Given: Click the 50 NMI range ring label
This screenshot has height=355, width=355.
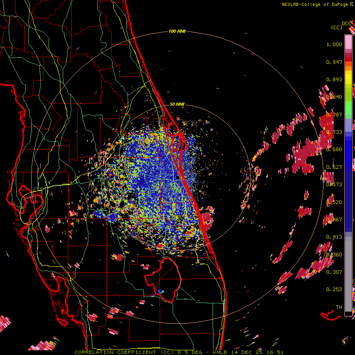Looking at the screenshot, I should click(x=177, y=104).
